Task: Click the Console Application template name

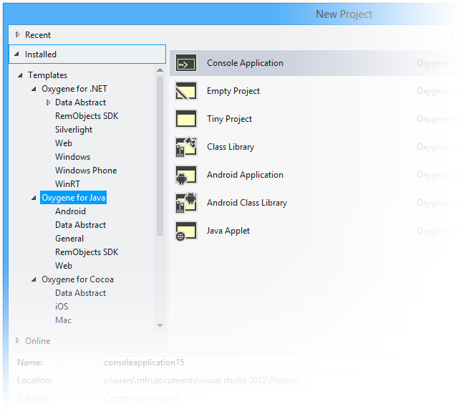Action: tap(245, 63)
